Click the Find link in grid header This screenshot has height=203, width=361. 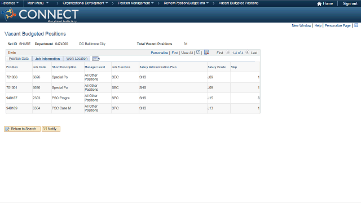pyautogui.click(x=175, y=52)
